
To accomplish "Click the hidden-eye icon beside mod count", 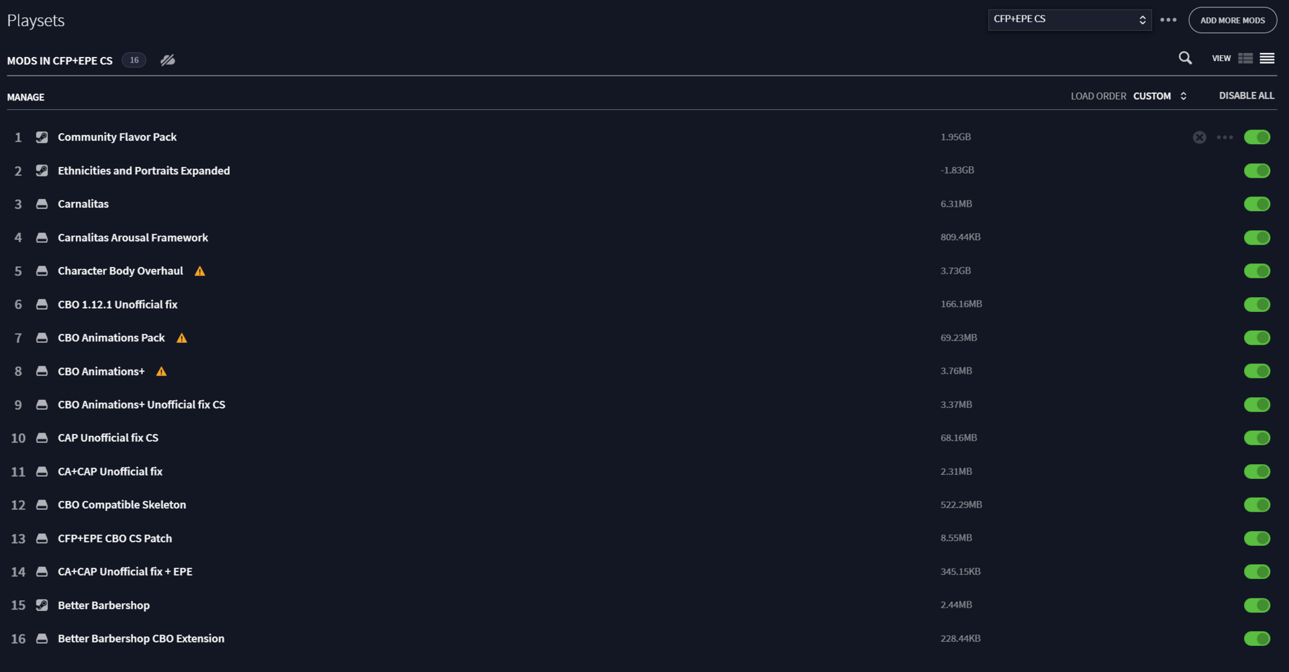I will pyautogui.click(x=168, y=60).
